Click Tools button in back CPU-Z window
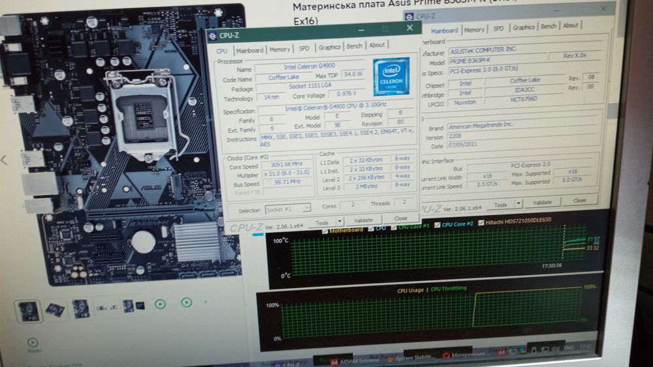The width and height of the screenshot is (653, 367). coord(501,205)
